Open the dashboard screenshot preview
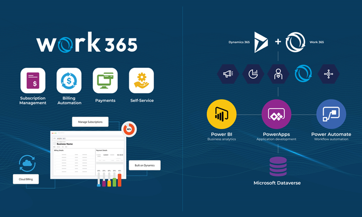 click(x=88, y=155)
